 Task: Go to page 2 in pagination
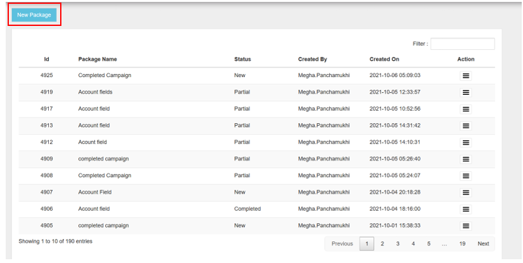tap(382, 244)
